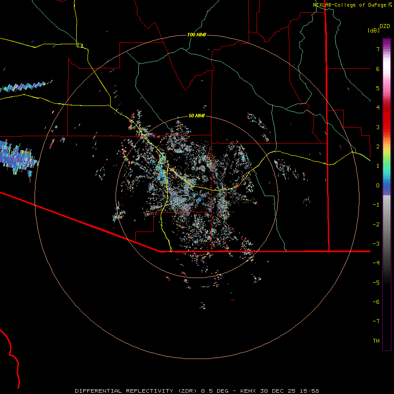Click the -2 value on the color scale
The image size is (394, 394).
[376, 225]
